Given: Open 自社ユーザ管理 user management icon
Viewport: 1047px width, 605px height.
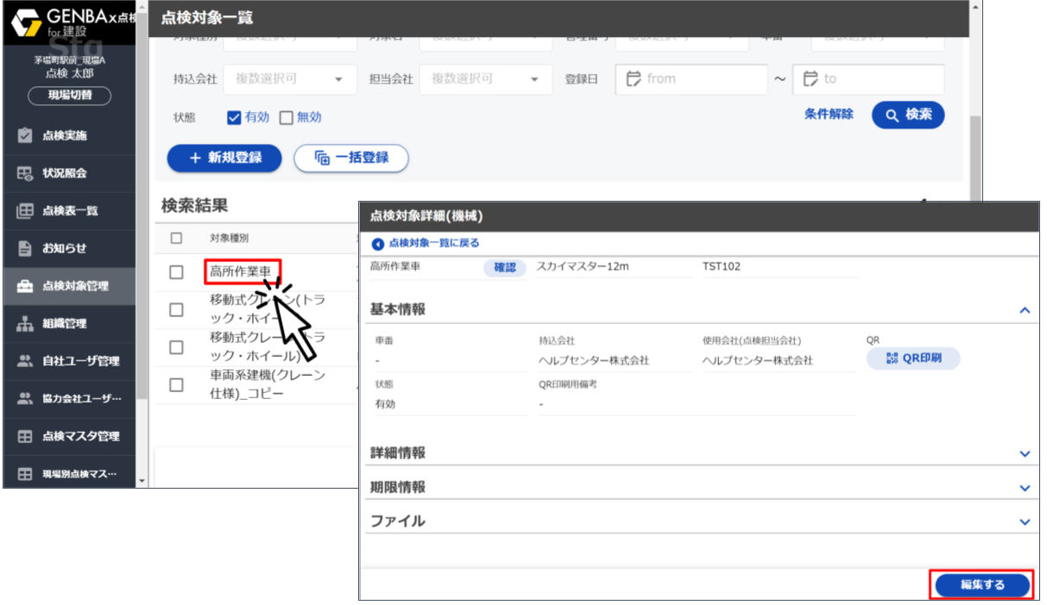Looking at the screenshot, I should [24, 360].
